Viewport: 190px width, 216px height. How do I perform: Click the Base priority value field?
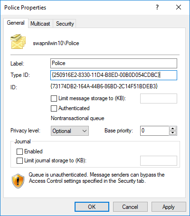click(154, 131)
